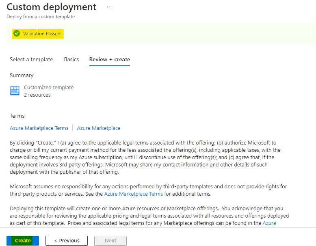
Task: Click the Terms section heading
Action: pyautogui.click(x=17, y=116)
